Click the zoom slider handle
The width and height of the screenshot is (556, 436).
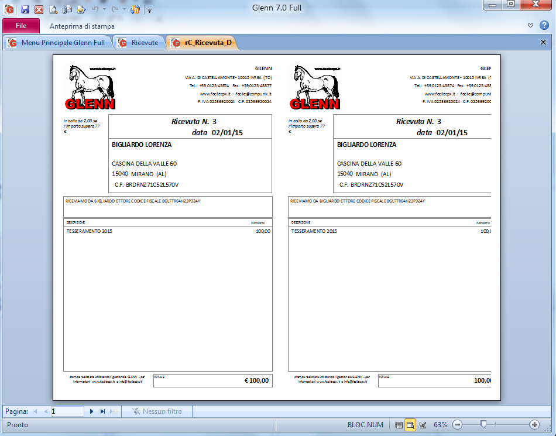tap(483, 424)
